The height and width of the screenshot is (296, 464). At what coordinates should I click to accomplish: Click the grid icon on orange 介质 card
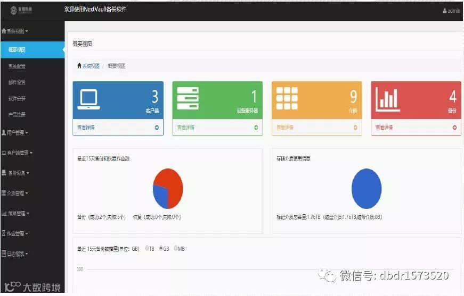(287, 98)
